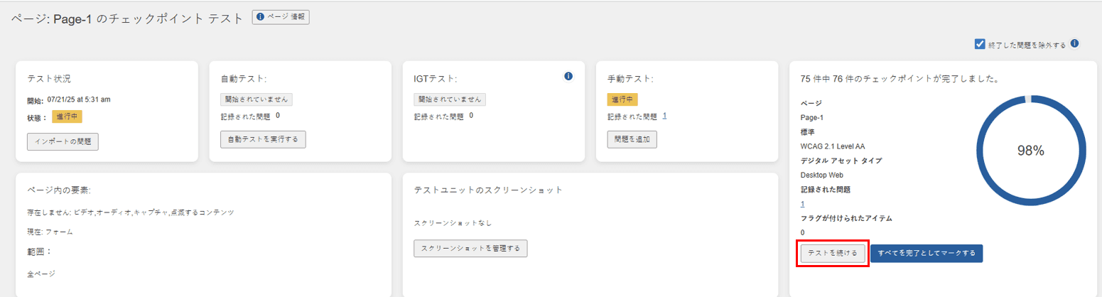Run automated tests with 自動テストを実行する
Image resolution: width=1102 pixels, height=297 pixels.
pos(263,139)
